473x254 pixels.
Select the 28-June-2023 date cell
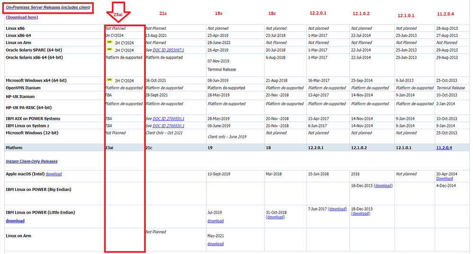click(x=219, y=43)
